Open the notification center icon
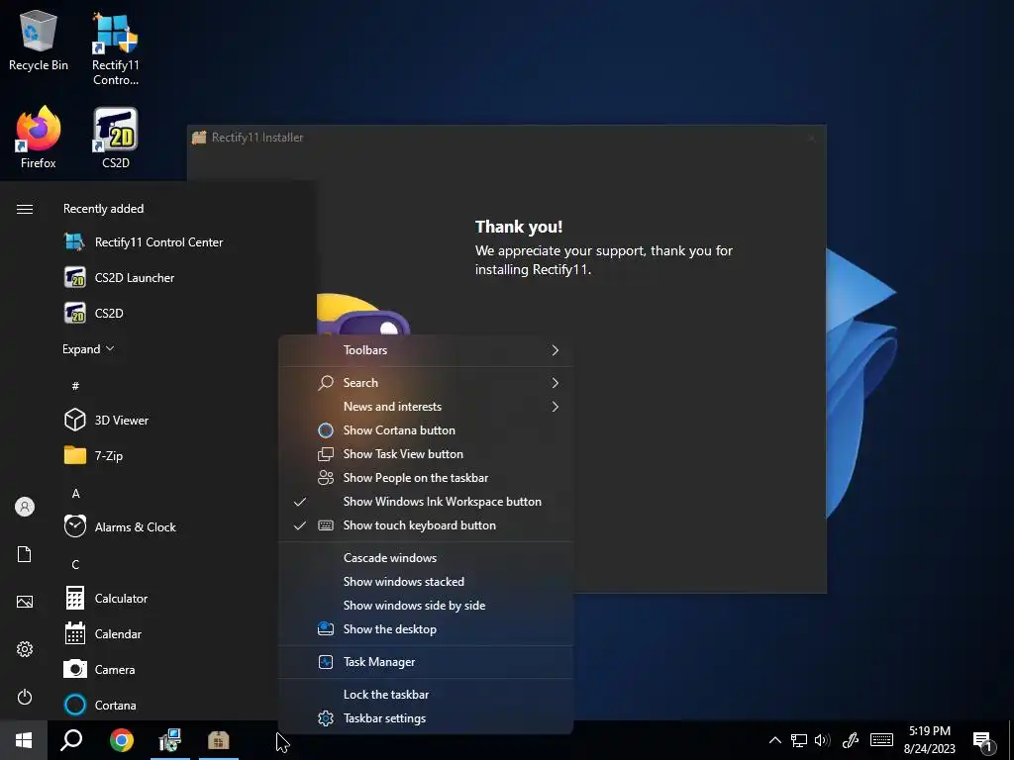 [983, 741]
